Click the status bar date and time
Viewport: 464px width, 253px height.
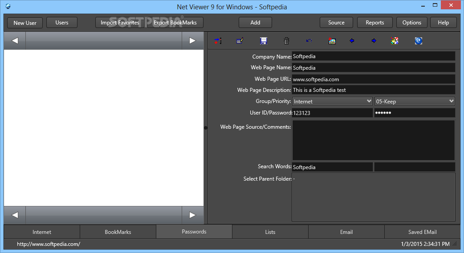[x=425, y=244]
